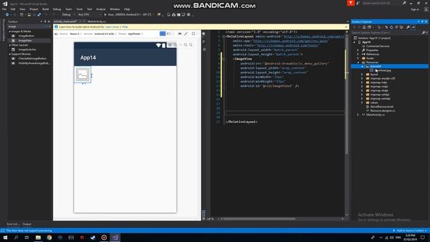Viewport: 430px width, 242px height.
Task: Select ImageButton in the Toolbox
Action: pos(26,36)
